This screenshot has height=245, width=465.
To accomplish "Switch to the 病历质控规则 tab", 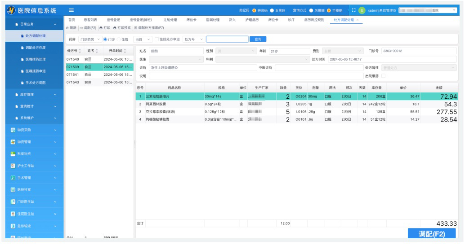I will pyautogui.click(x=314, y=20).
